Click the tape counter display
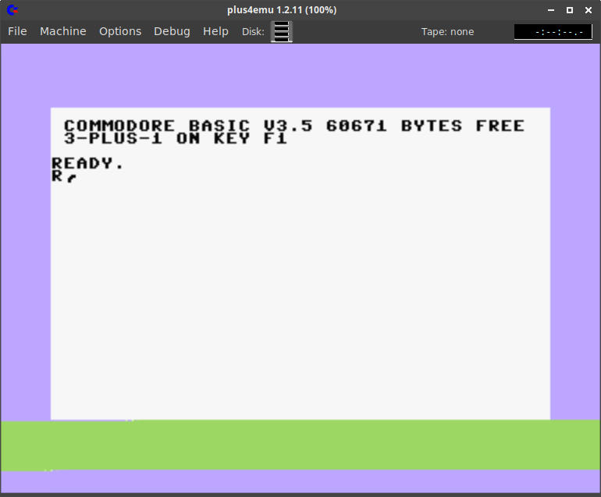 point(553,32)
